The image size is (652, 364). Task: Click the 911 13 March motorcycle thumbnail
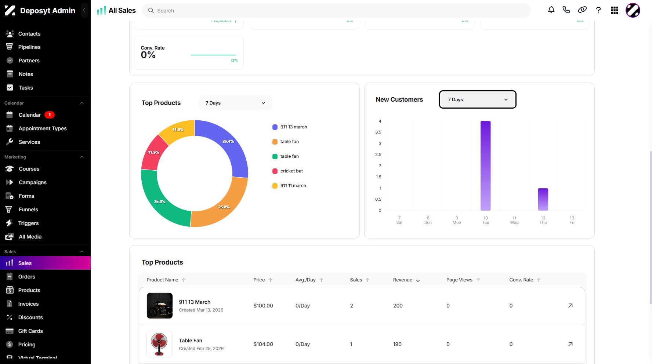[160, 306]
